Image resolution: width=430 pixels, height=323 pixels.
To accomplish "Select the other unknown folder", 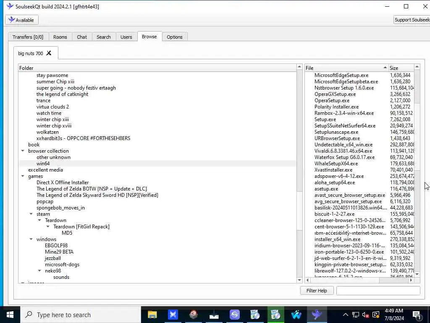I will pos(53,157).
